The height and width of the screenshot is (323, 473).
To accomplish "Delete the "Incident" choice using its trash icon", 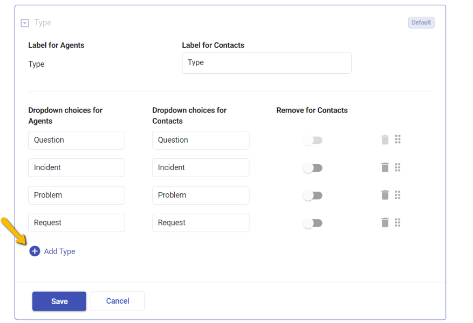I will coord(385,167).
